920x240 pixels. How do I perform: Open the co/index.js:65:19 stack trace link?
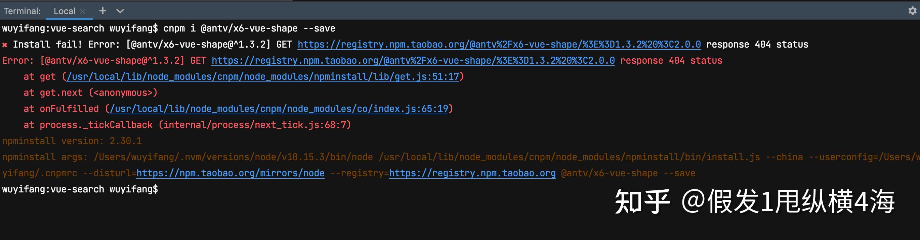click(279, 109)
